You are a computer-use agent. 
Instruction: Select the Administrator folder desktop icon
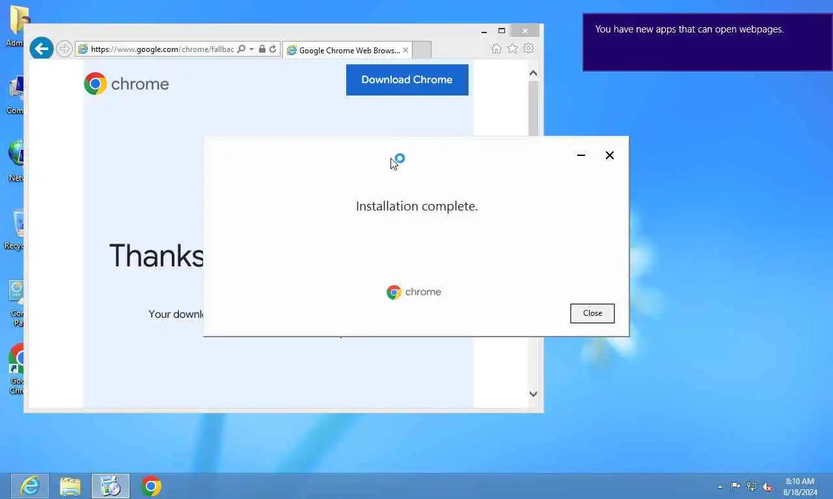[x=16, y=26]
